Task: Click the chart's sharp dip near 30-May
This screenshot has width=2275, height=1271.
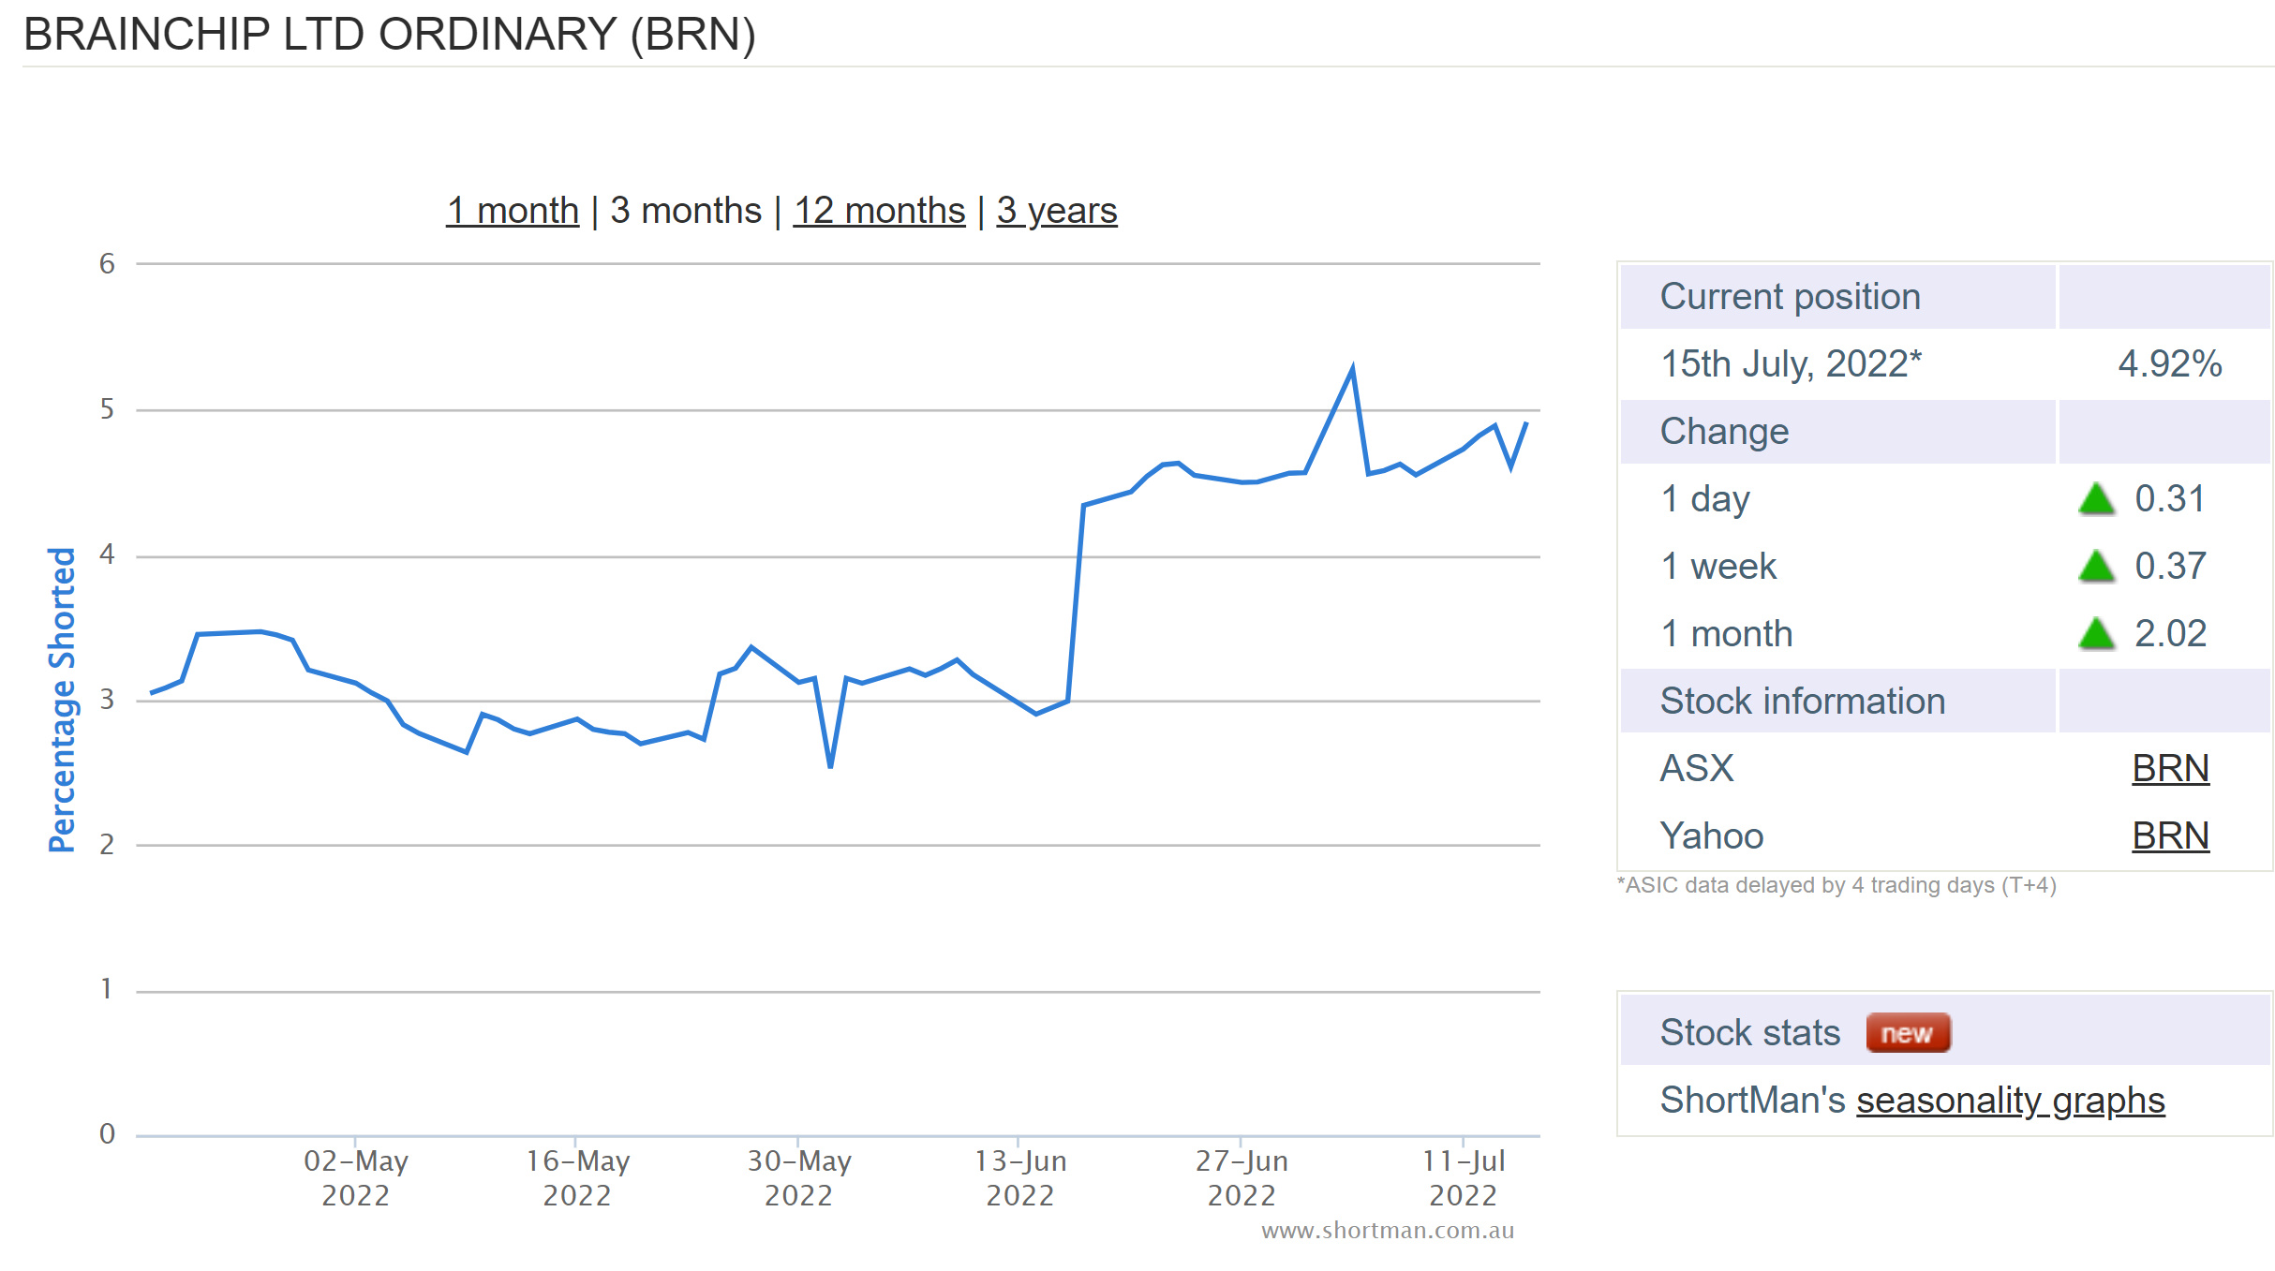Action: (x=831, y=765)
